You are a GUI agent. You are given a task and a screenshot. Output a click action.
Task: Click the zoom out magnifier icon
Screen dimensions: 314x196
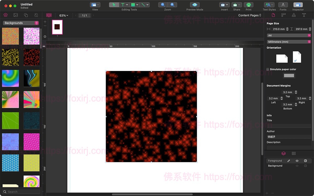(163, 5)
